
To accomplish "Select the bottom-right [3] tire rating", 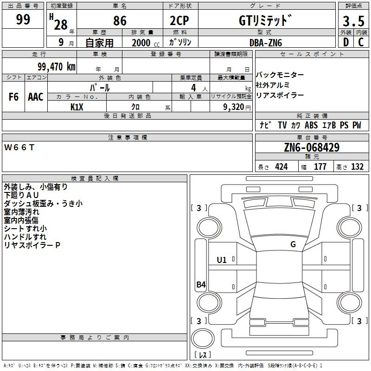I will [359, 321].
